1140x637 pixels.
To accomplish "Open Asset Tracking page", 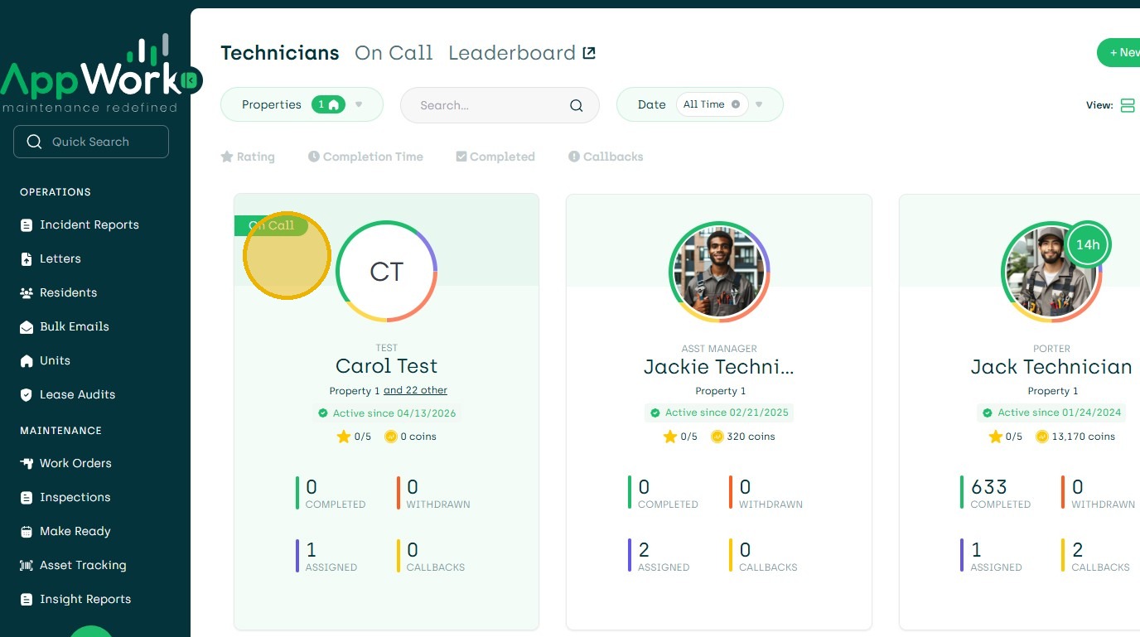I will (73, 565).
